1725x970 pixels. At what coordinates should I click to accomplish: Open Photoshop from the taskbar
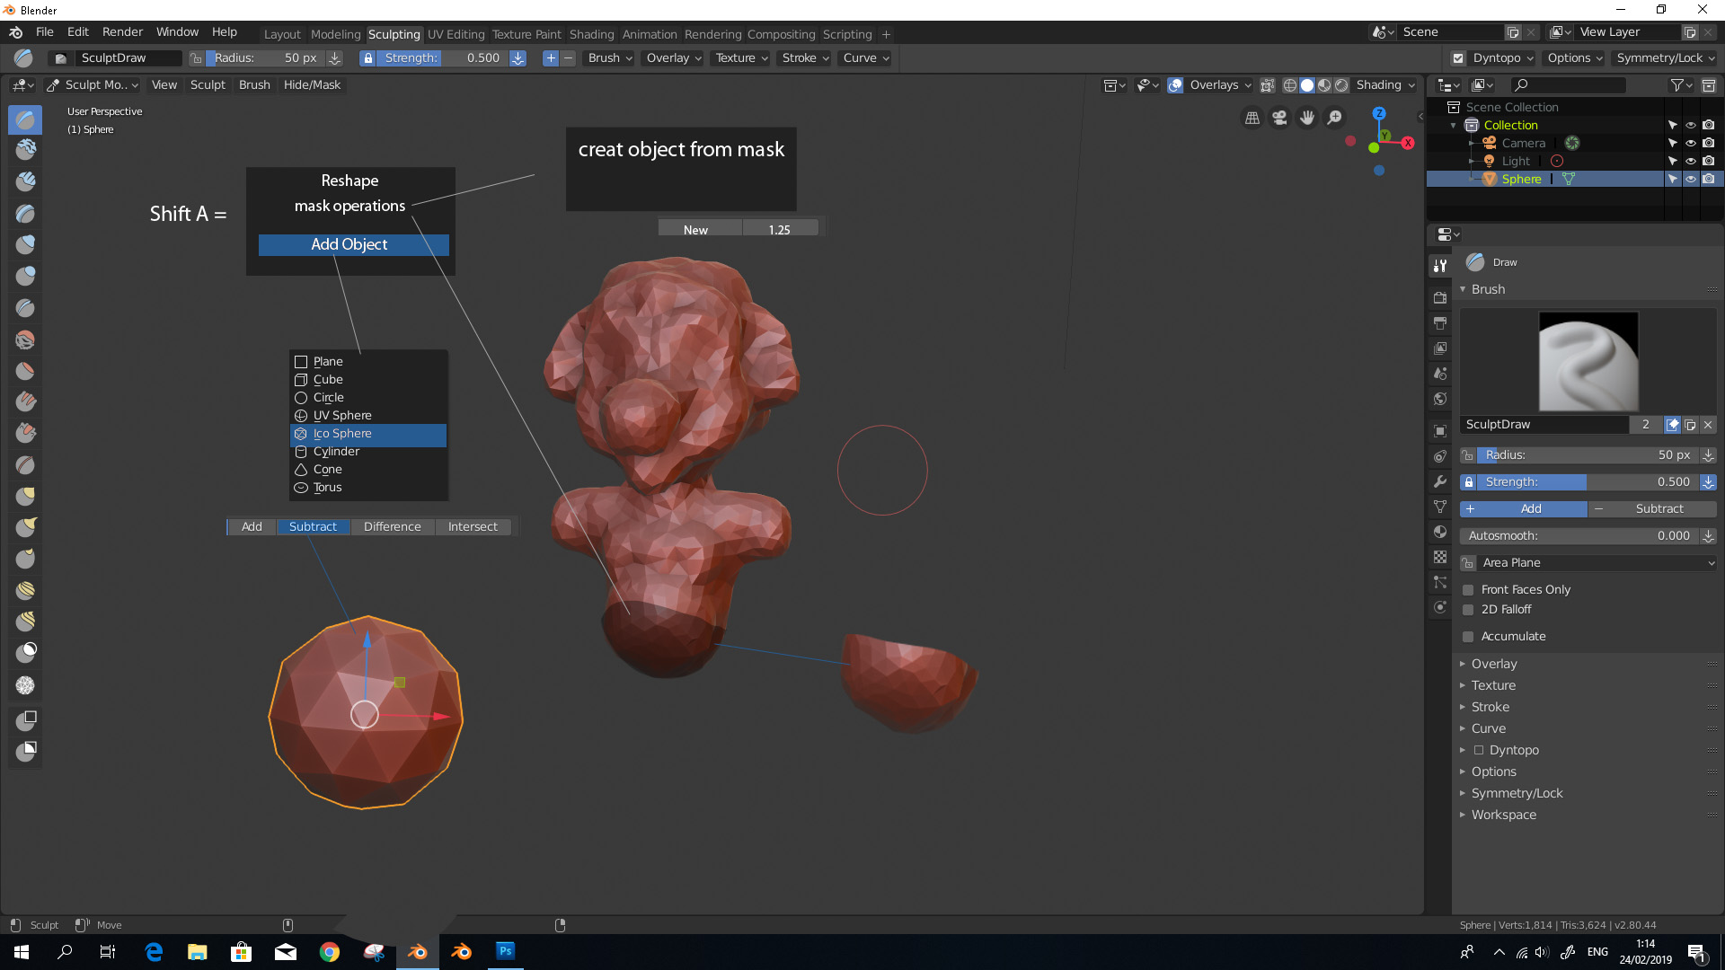coord(505,951)
